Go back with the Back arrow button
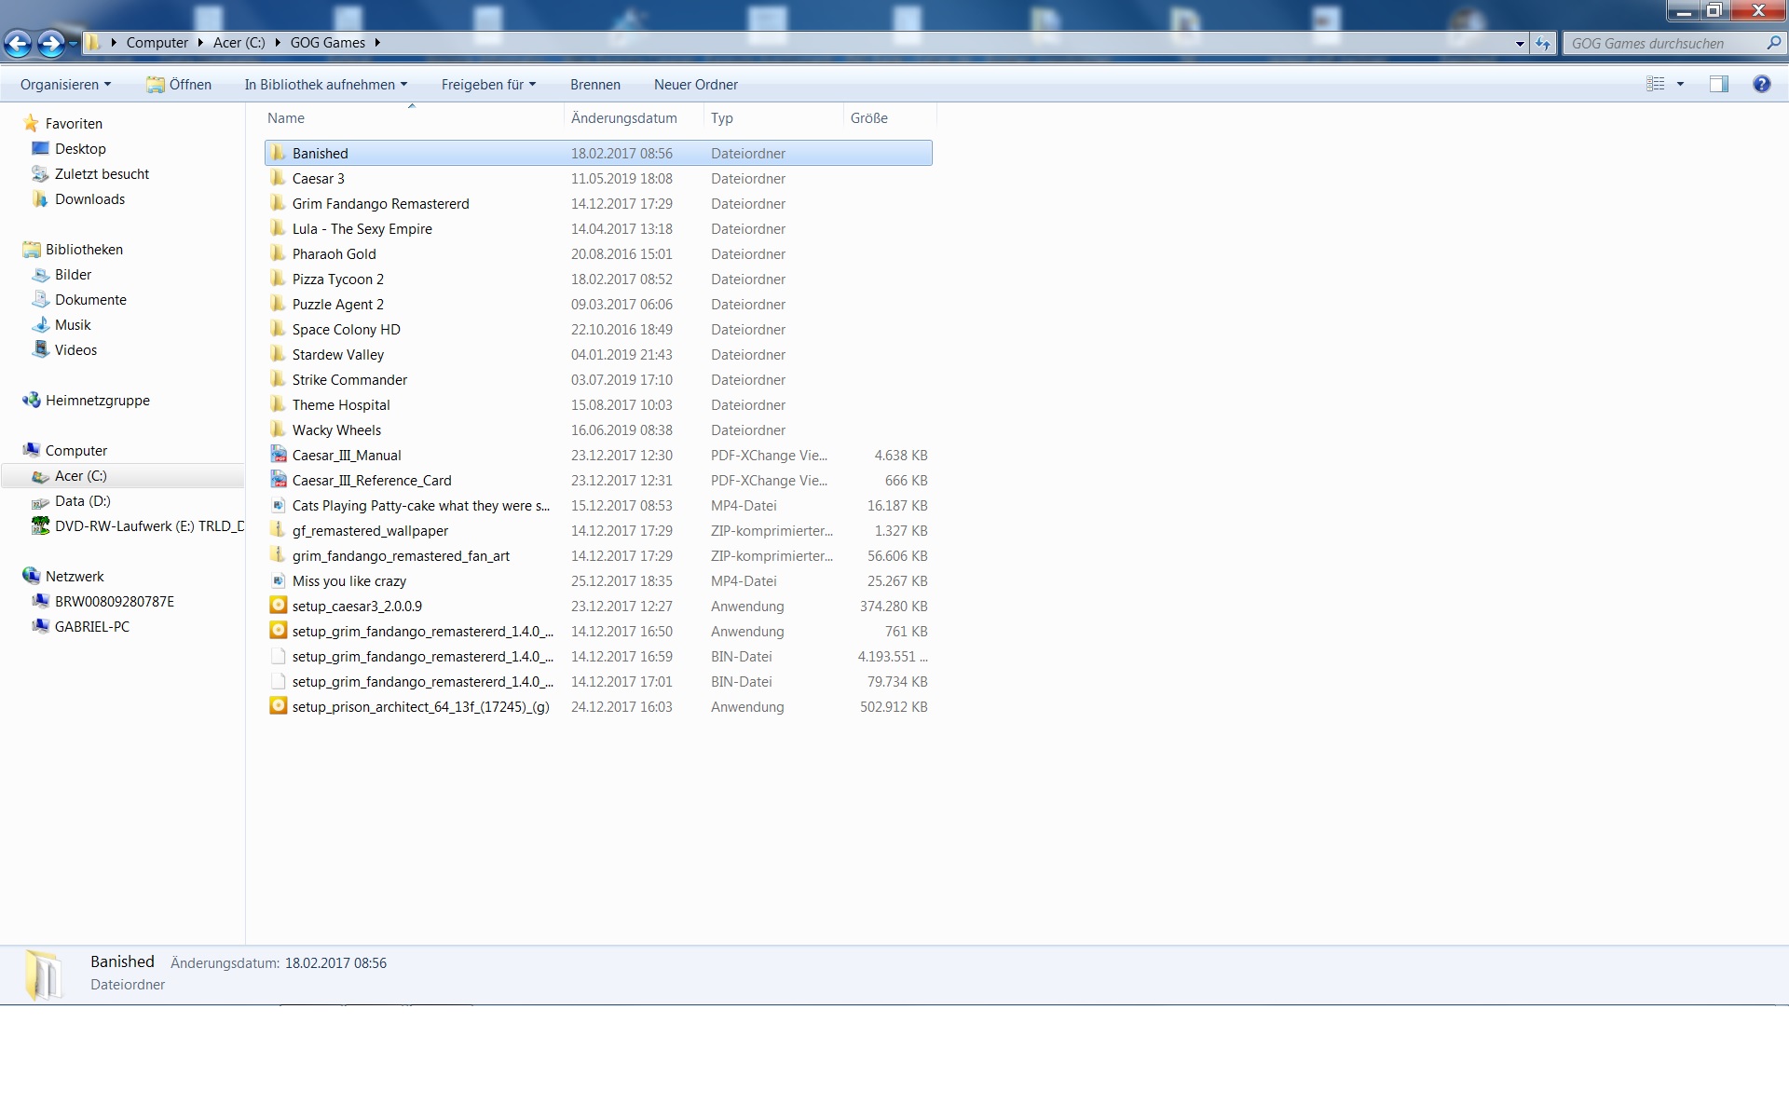 (x=18, y=43)
